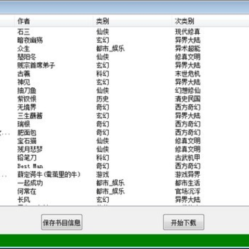Click 异界大陆 in 长风's row
Viewport: 249px width, 249px height.
tap(187, 199)
